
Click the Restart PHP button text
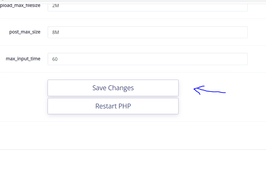click(113, 106)
